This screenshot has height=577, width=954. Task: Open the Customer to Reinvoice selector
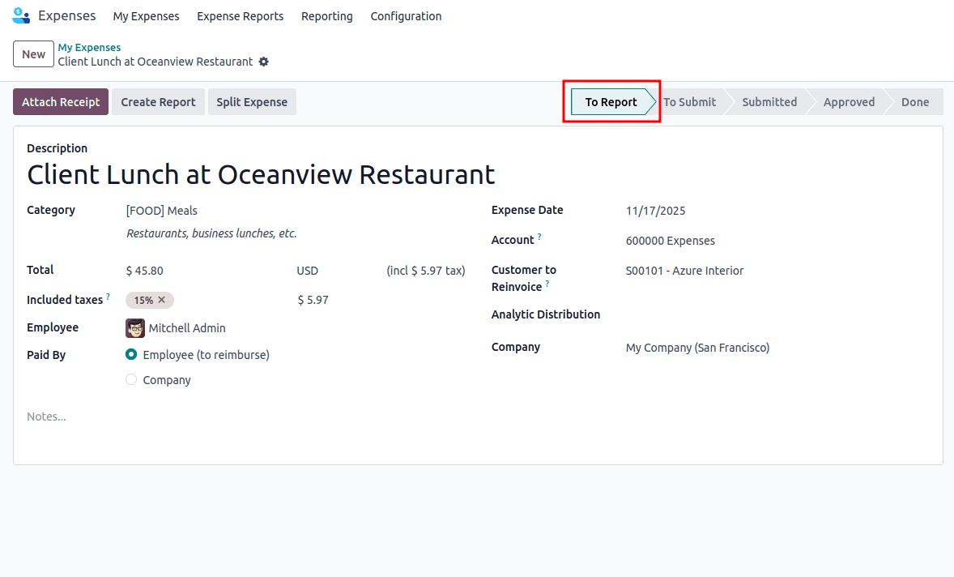pyautogui.click(x=685, y=271)
